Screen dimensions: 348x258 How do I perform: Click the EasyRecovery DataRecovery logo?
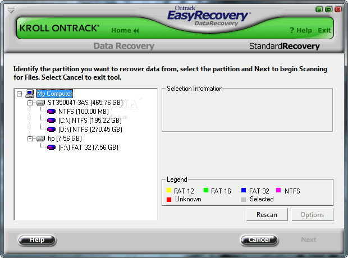pyautogui.click(x=209, y=16)
